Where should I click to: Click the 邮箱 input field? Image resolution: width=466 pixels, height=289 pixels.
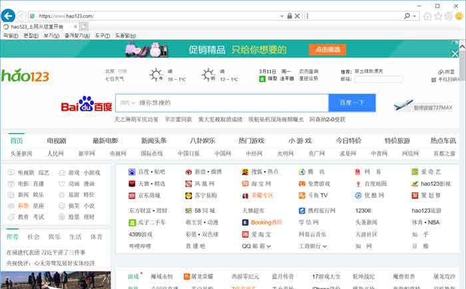(x=378, y=79)
